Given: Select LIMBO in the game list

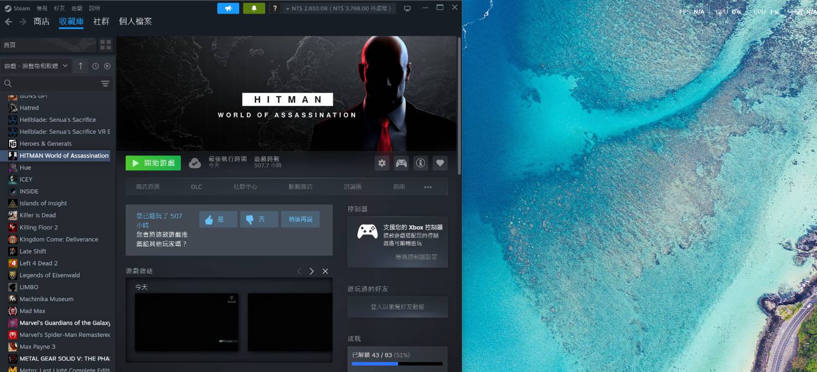Looking at the screenshot, I should pos(58,287).
